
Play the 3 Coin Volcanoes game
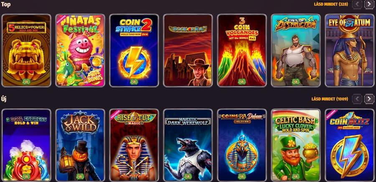pyautogui.click(x=242, y=50)
